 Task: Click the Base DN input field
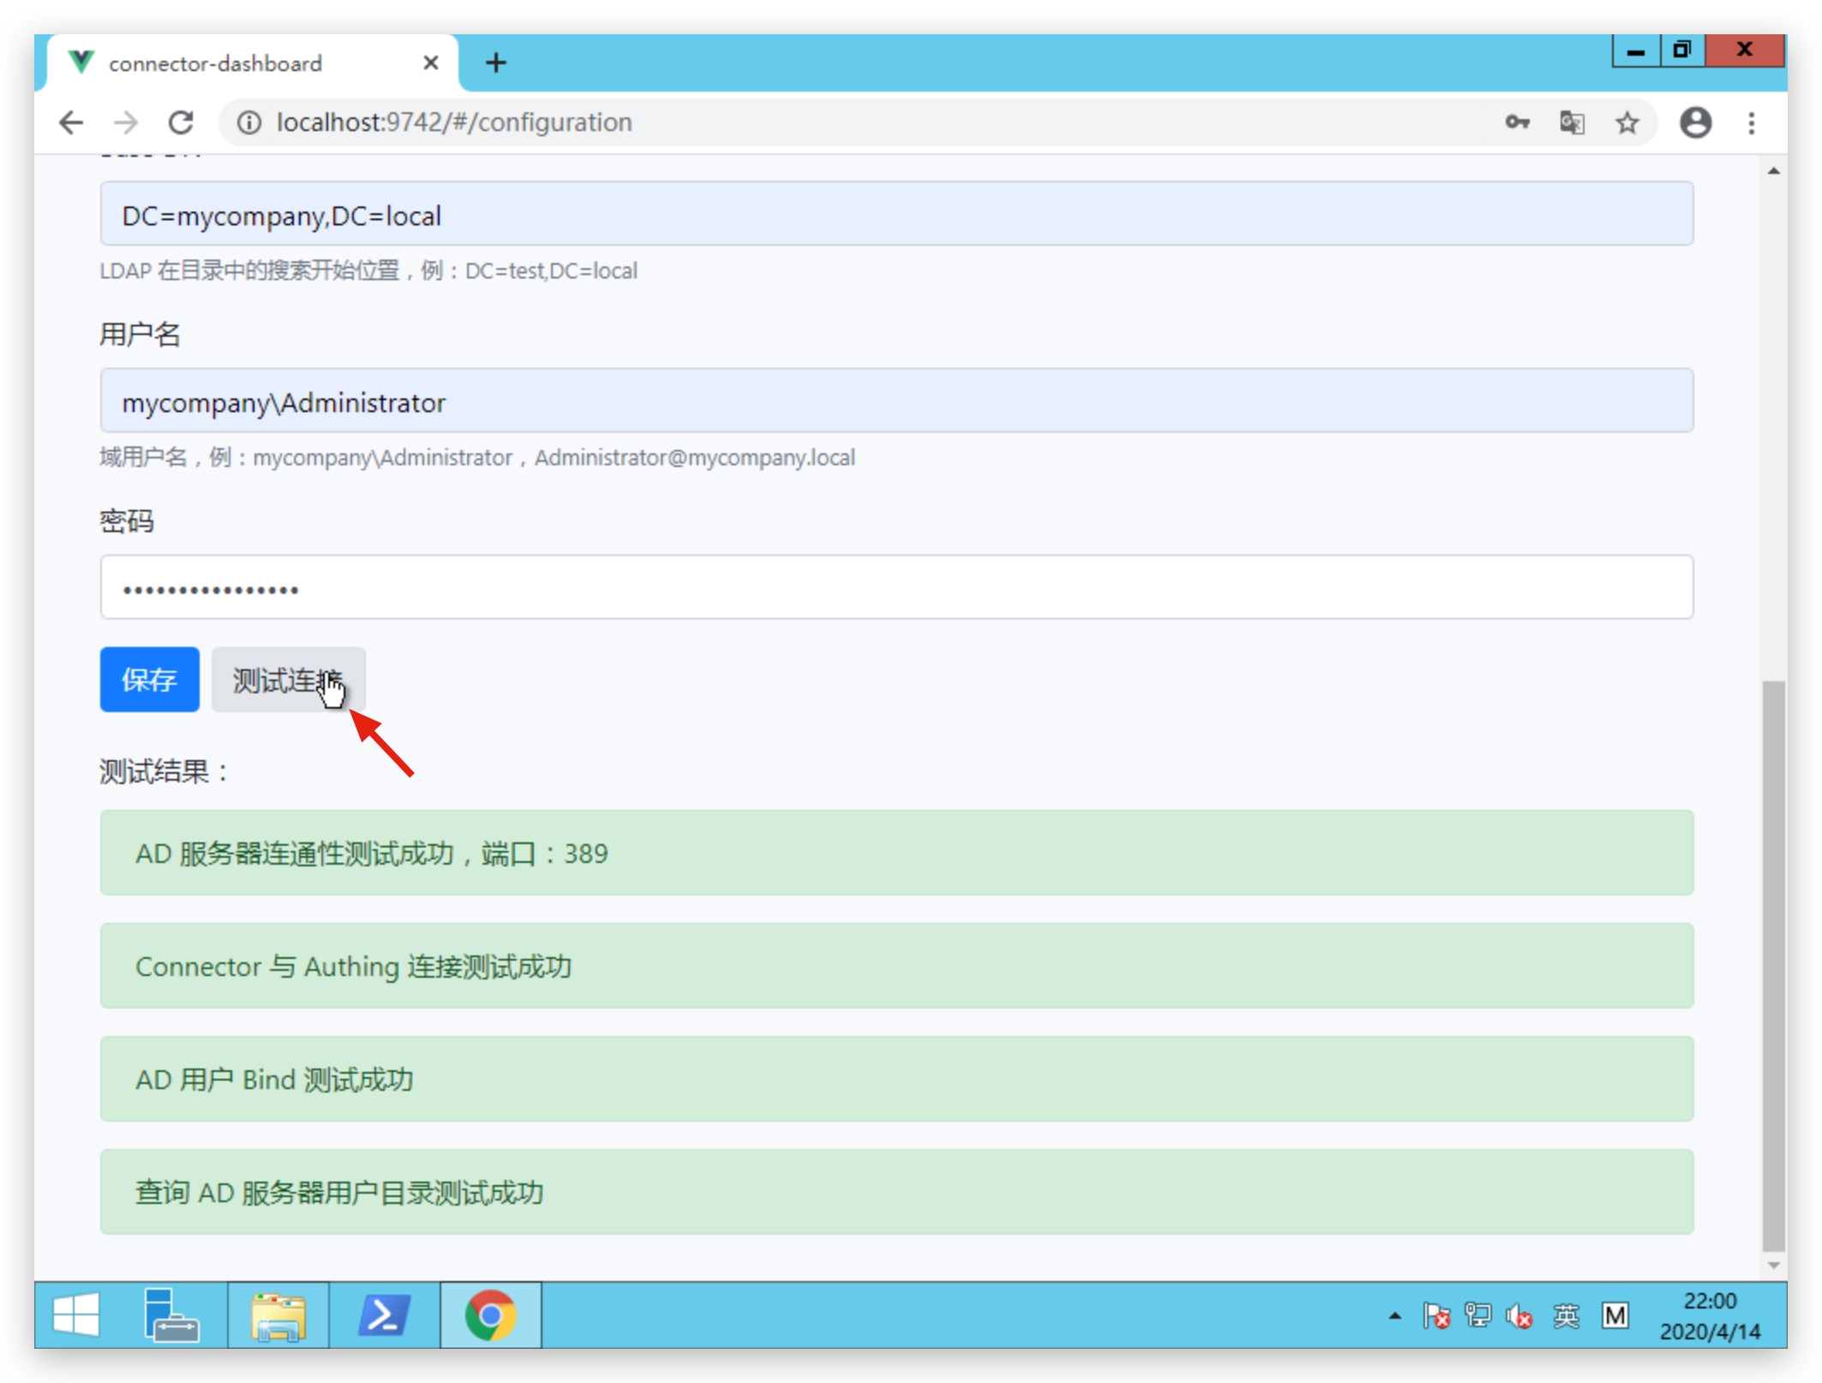click(x=896, y=214)
